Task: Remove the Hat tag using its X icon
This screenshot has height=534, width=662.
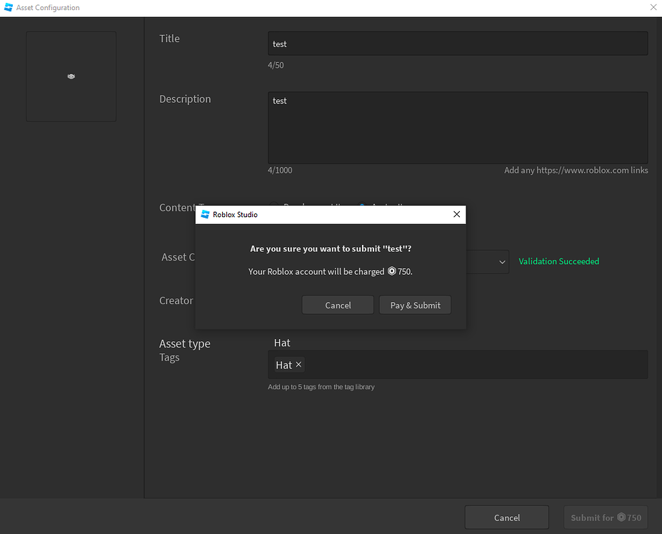Action: 299,364
